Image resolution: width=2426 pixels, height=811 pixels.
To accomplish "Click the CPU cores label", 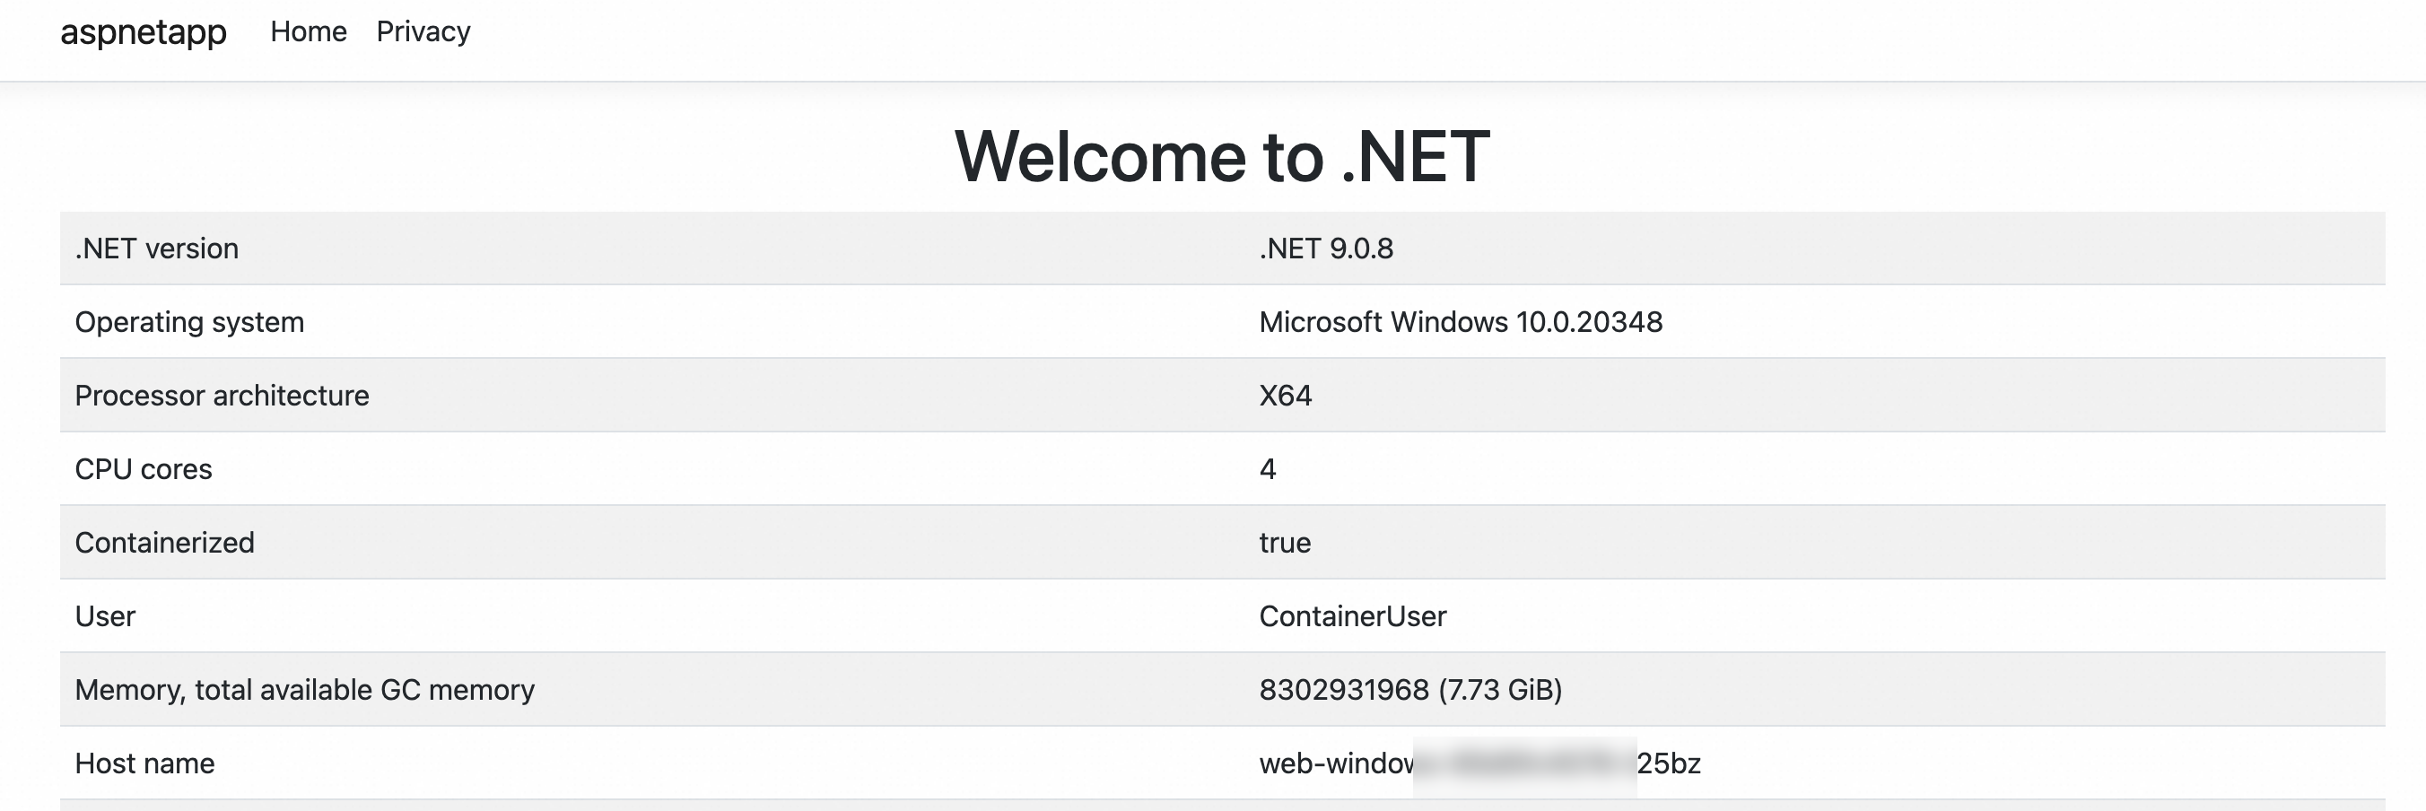I will coord(144,469).
